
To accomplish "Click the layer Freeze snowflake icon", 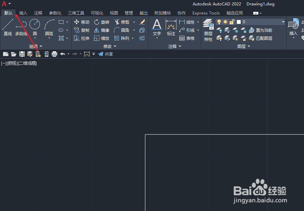I will (x=235, y=30).
